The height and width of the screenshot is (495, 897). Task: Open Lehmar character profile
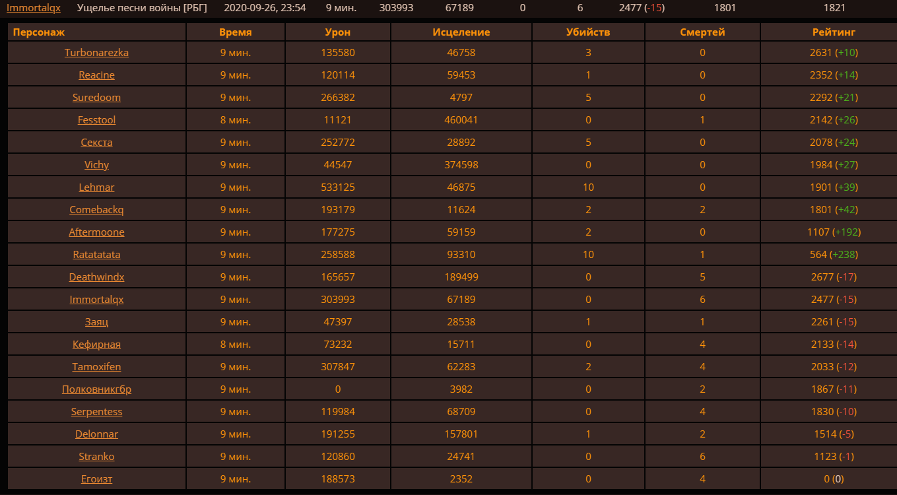[x=96, y=187]
